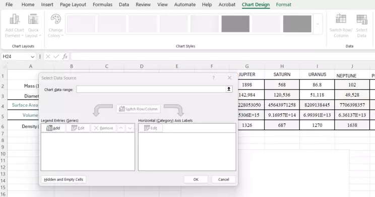Select the Chart Design tab
Screen dimensions: 375x197
[256, 5]
